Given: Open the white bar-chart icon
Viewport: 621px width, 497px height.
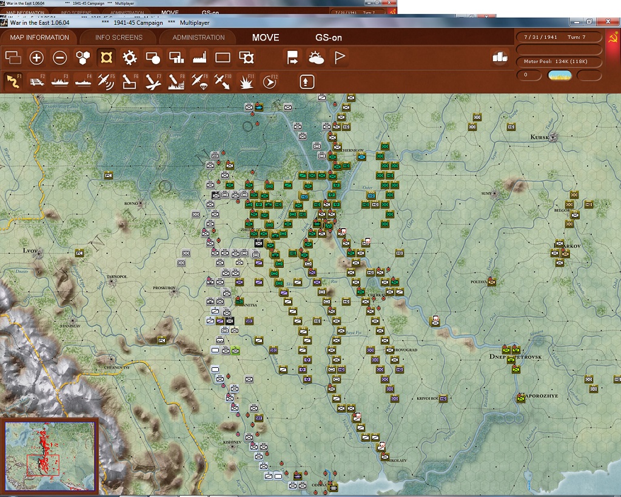Looking at the screenshot, I should point(500,57).
